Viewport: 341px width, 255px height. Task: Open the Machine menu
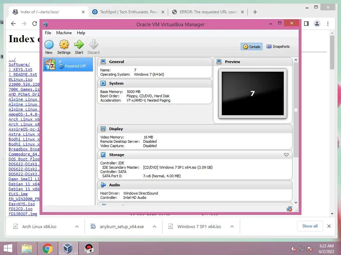64,33
